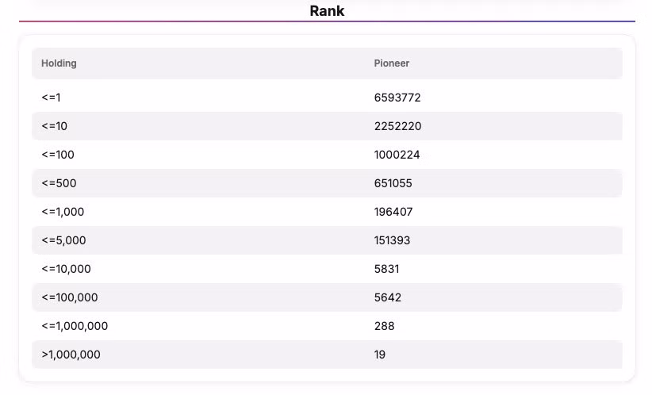Select the <=1,000,000 holding row
The width and height of the screenshot is (652, 395).
coord(327,326)
